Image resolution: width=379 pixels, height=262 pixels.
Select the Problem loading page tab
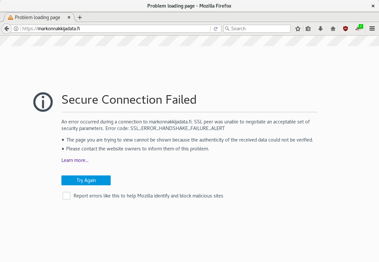click(37, 17)
